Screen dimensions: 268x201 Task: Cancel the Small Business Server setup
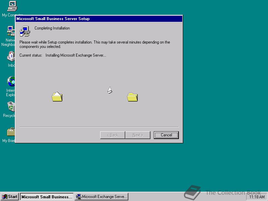(x=166, y=135)
